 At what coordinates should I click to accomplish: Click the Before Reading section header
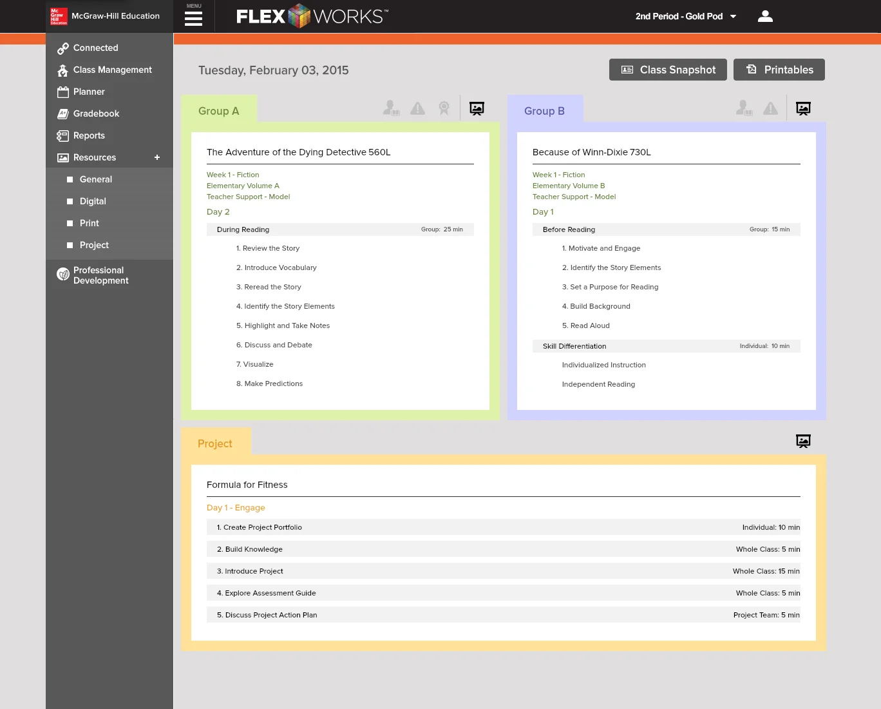tap(667, 229)
